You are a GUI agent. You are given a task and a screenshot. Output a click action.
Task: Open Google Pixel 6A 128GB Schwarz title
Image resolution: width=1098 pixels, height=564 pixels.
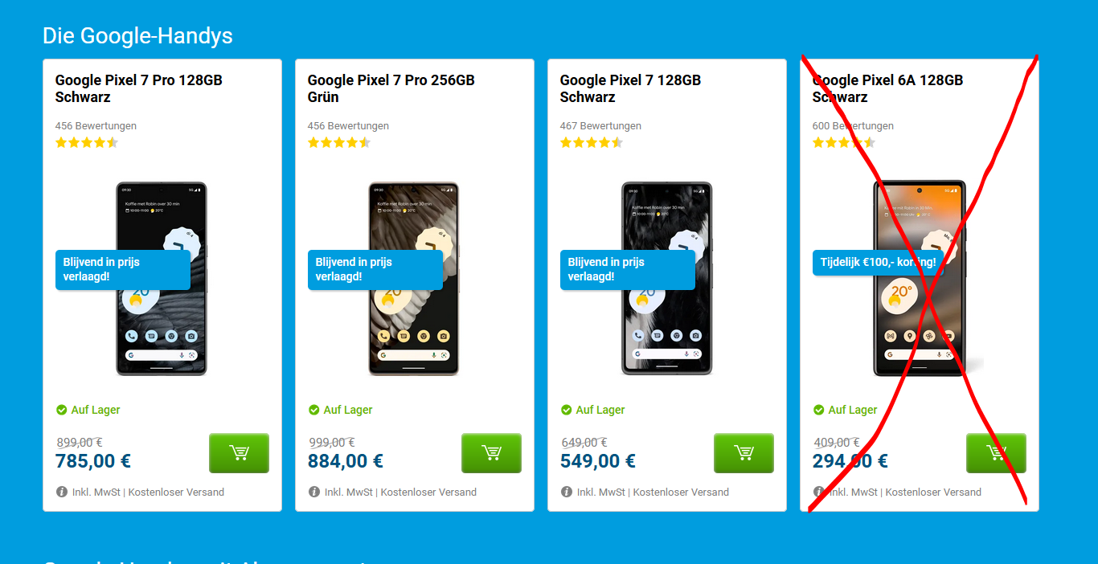887,88
